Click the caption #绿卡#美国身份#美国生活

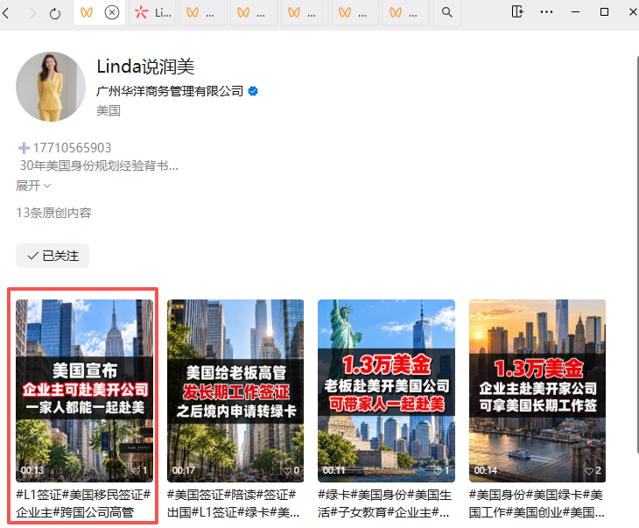[x=384, y=503]
